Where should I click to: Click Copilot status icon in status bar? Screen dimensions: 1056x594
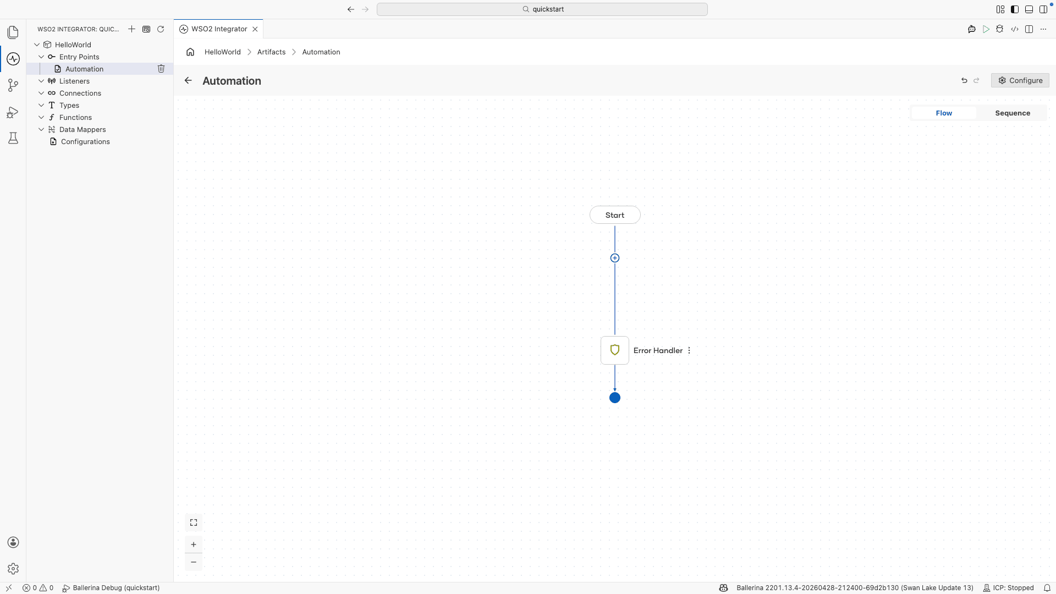723,588
